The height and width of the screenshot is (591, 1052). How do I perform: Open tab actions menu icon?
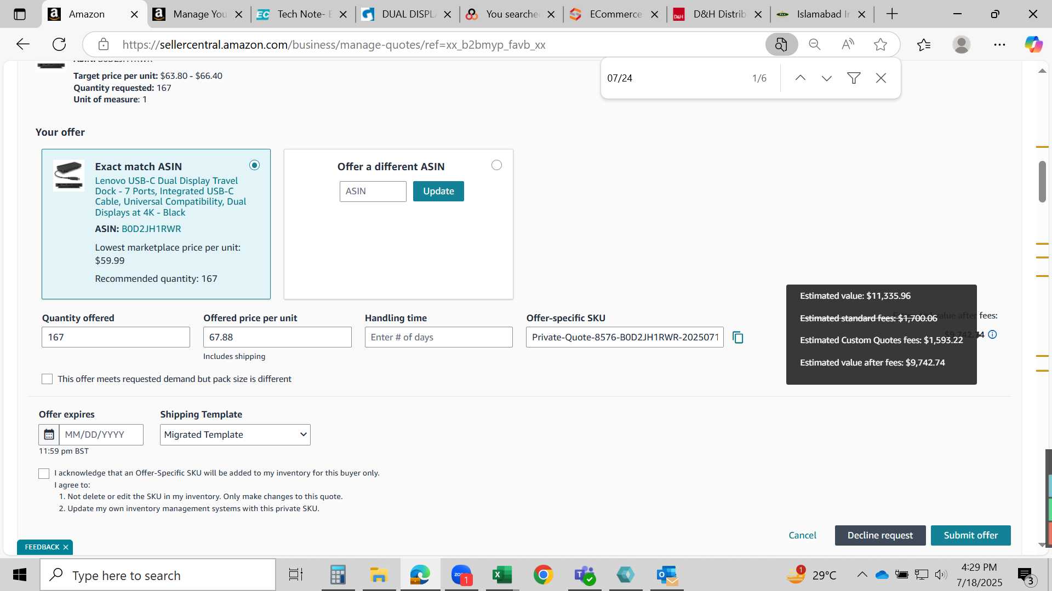(20, 14)
